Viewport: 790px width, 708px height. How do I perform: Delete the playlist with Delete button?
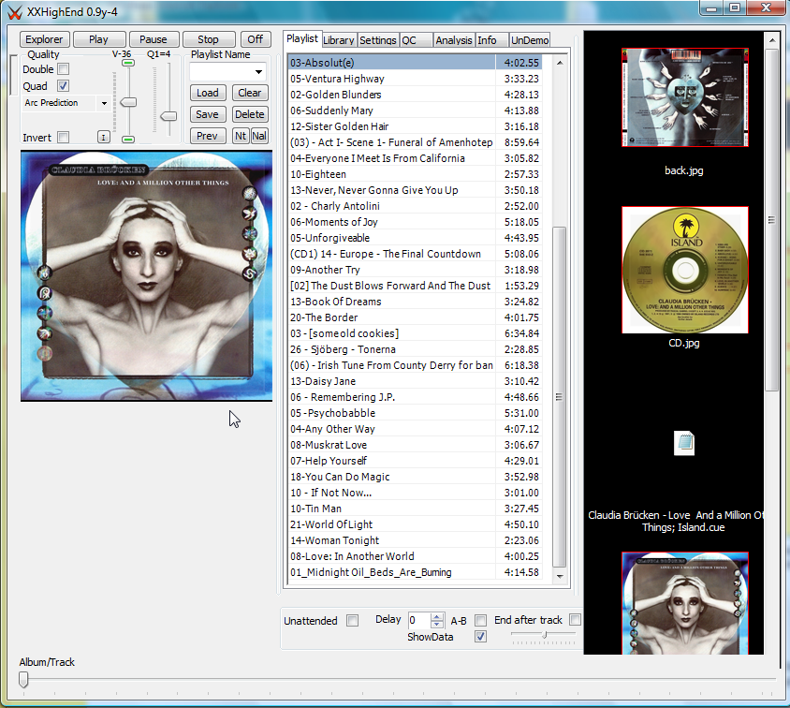tap(250, 114)
